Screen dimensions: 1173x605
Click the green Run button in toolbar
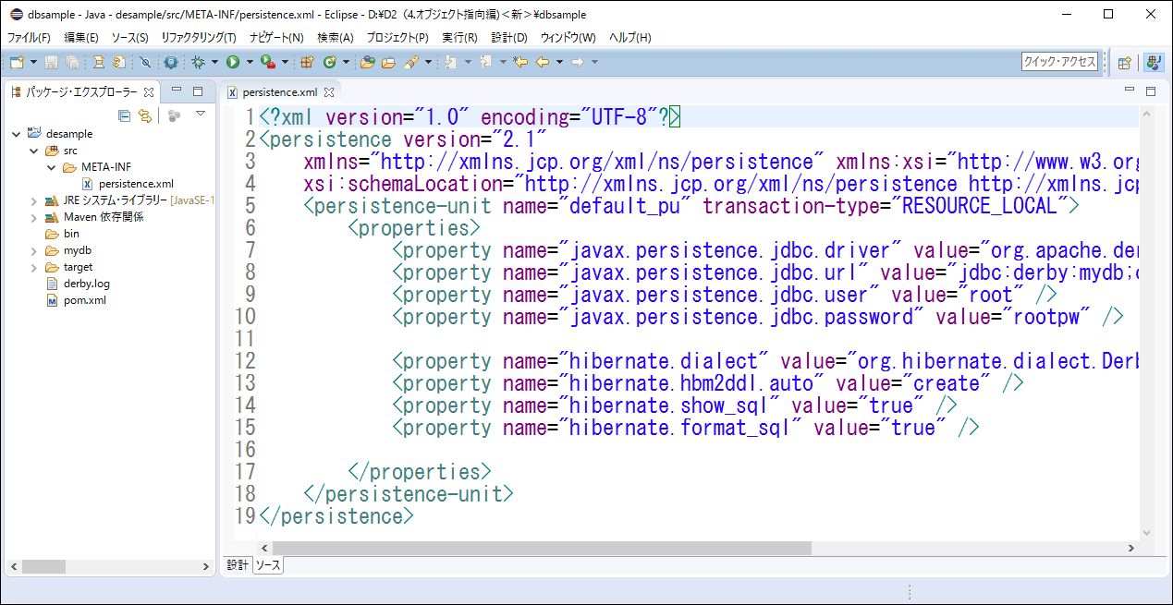233,62
